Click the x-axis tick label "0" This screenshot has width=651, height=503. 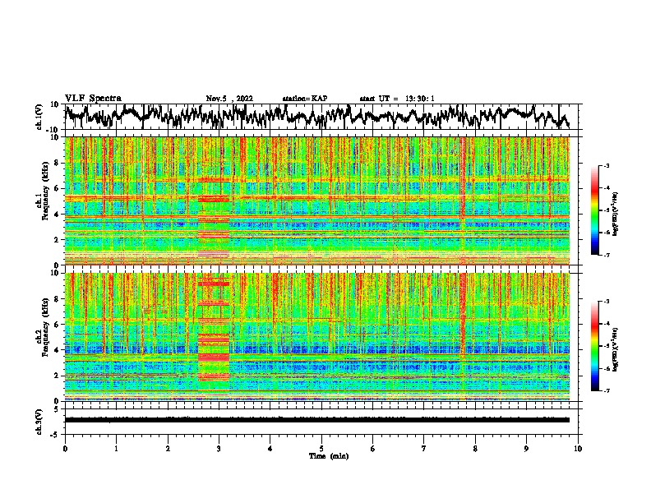(x=65, y=449)
